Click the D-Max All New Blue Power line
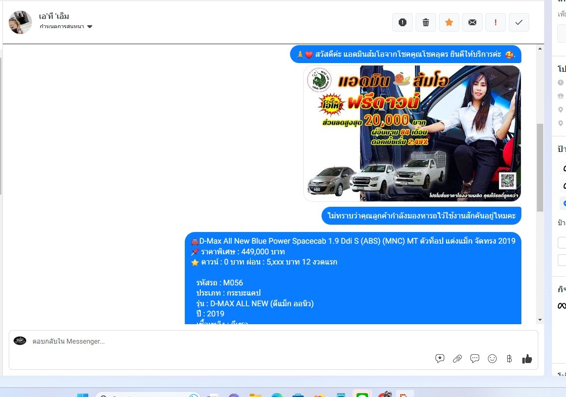The width and height of the screenshot is (566, 397). [353, 241]
